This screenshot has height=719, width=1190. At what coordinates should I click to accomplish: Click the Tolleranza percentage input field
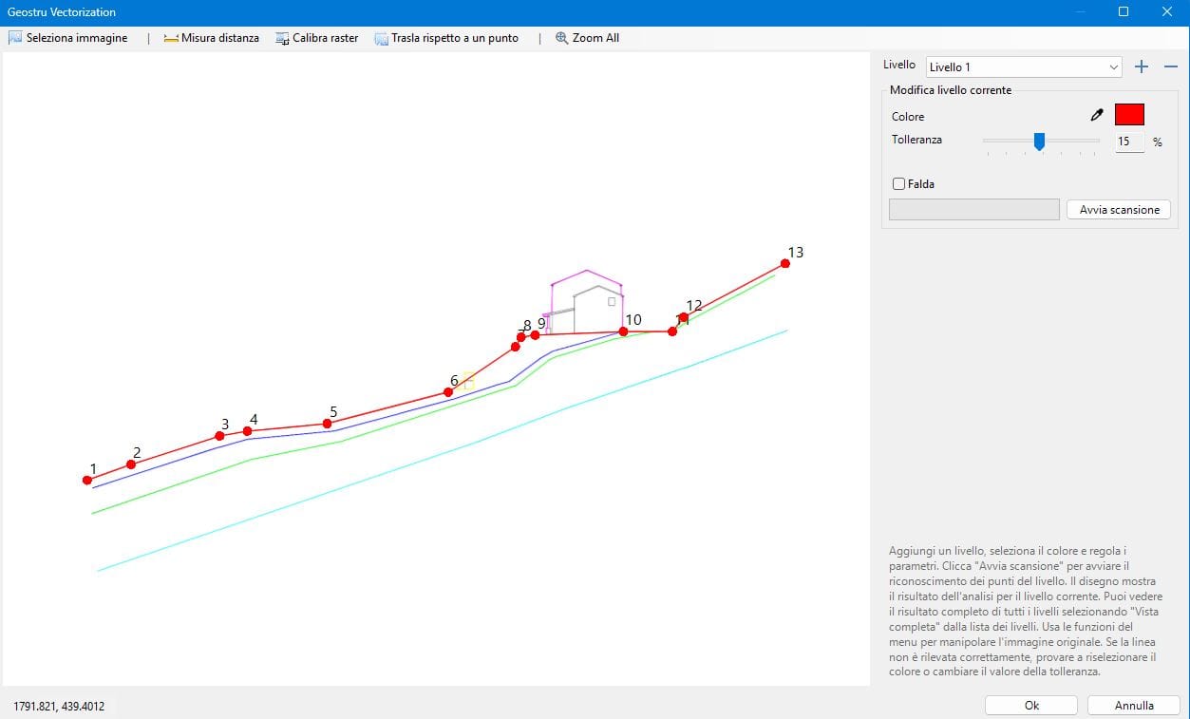pyautogui.click(x=1126, y=142)
